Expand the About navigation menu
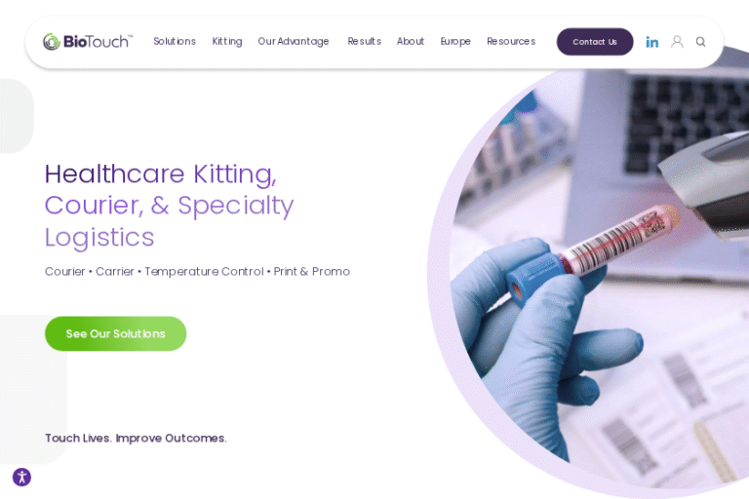 411,42
